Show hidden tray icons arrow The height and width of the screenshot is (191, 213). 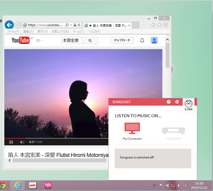(x=149, y=186)
